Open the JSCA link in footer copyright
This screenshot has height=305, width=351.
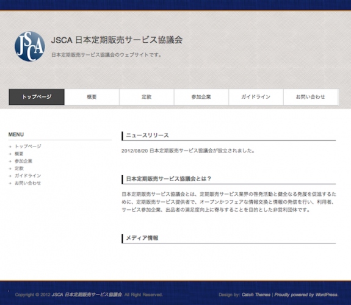coord(87,295)
